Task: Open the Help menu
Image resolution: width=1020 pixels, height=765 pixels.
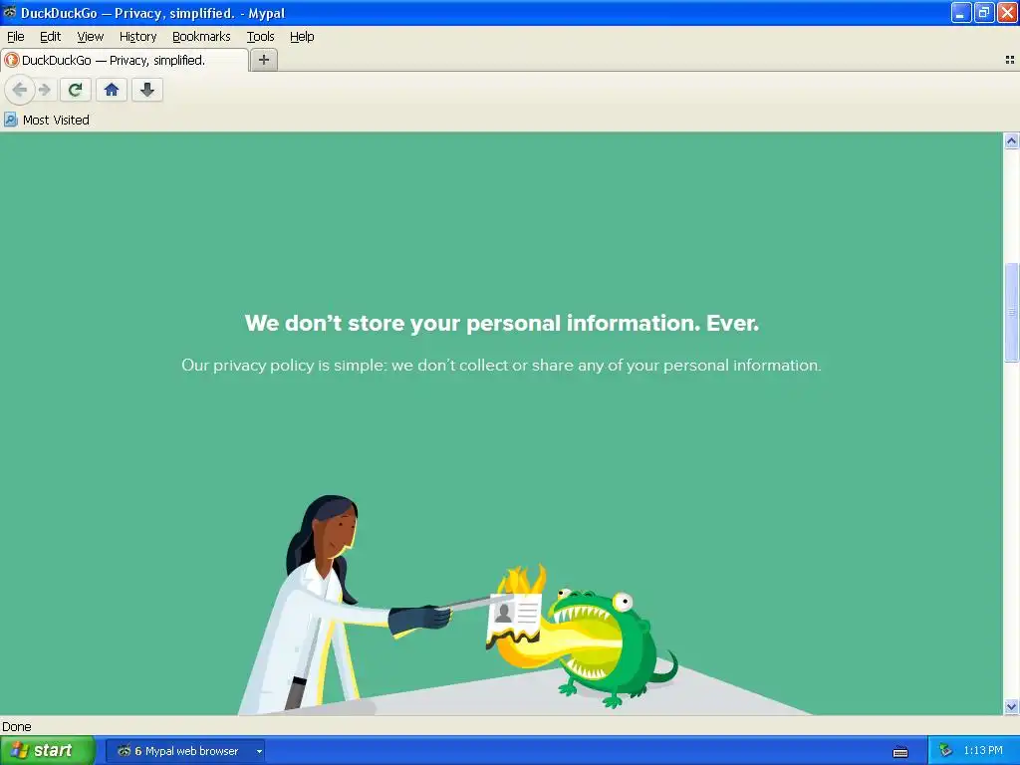Action: pyautogui.click(x=302, y=37)
